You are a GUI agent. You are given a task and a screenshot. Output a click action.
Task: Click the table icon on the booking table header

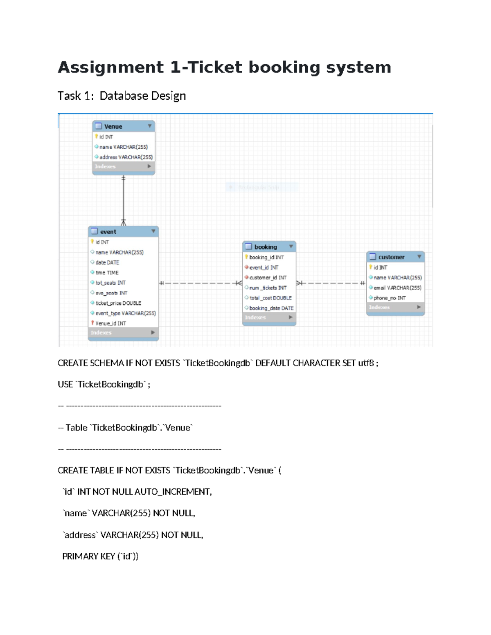click(x=248, y=247)
